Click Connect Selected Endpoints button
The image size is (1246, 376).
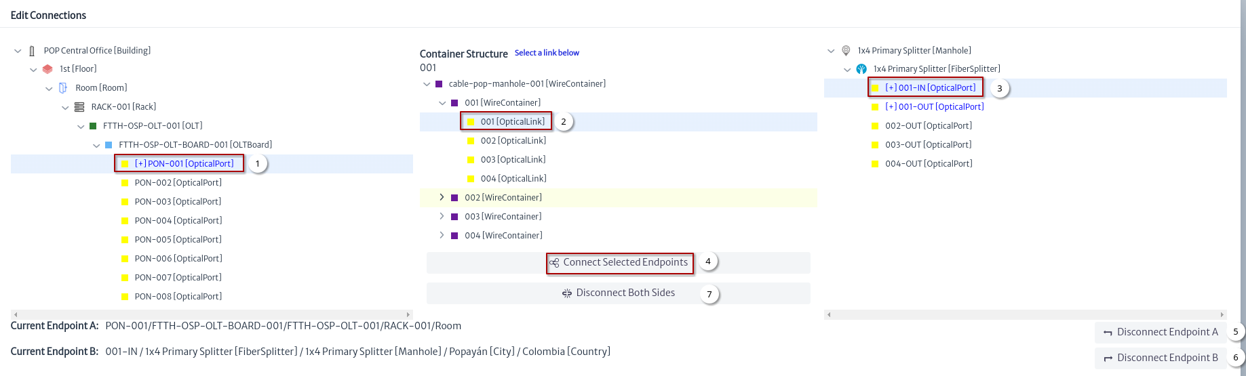coord(619,263)
